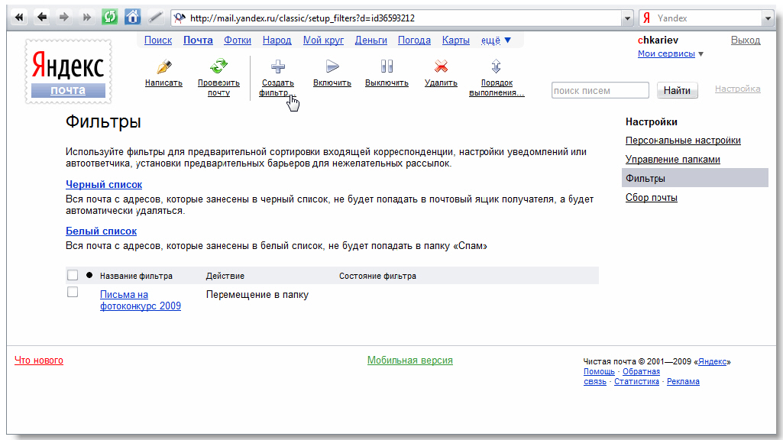The width and height of the screenshot is (783, 440).
Task: Click the footer Яндекс link
Action: (712, 361)
